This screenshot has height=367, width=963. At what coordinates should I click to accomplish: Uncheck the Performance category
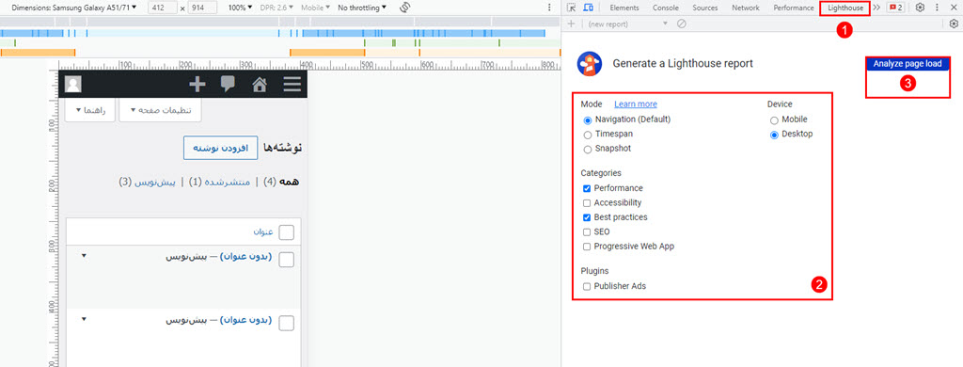coord(587,189)
